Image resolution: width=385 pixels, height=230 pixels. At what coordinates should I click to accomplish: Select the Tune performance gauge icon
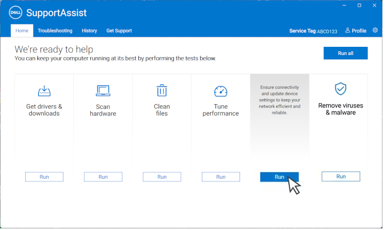[x=220, y=91]
